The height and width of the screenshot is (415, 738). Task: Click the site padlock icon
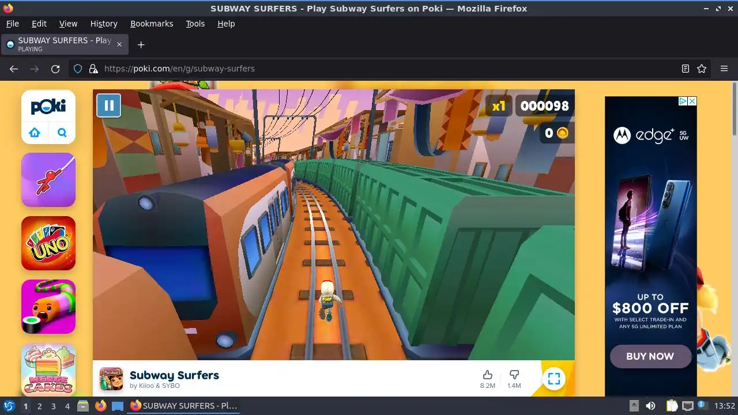coord(93,69)
